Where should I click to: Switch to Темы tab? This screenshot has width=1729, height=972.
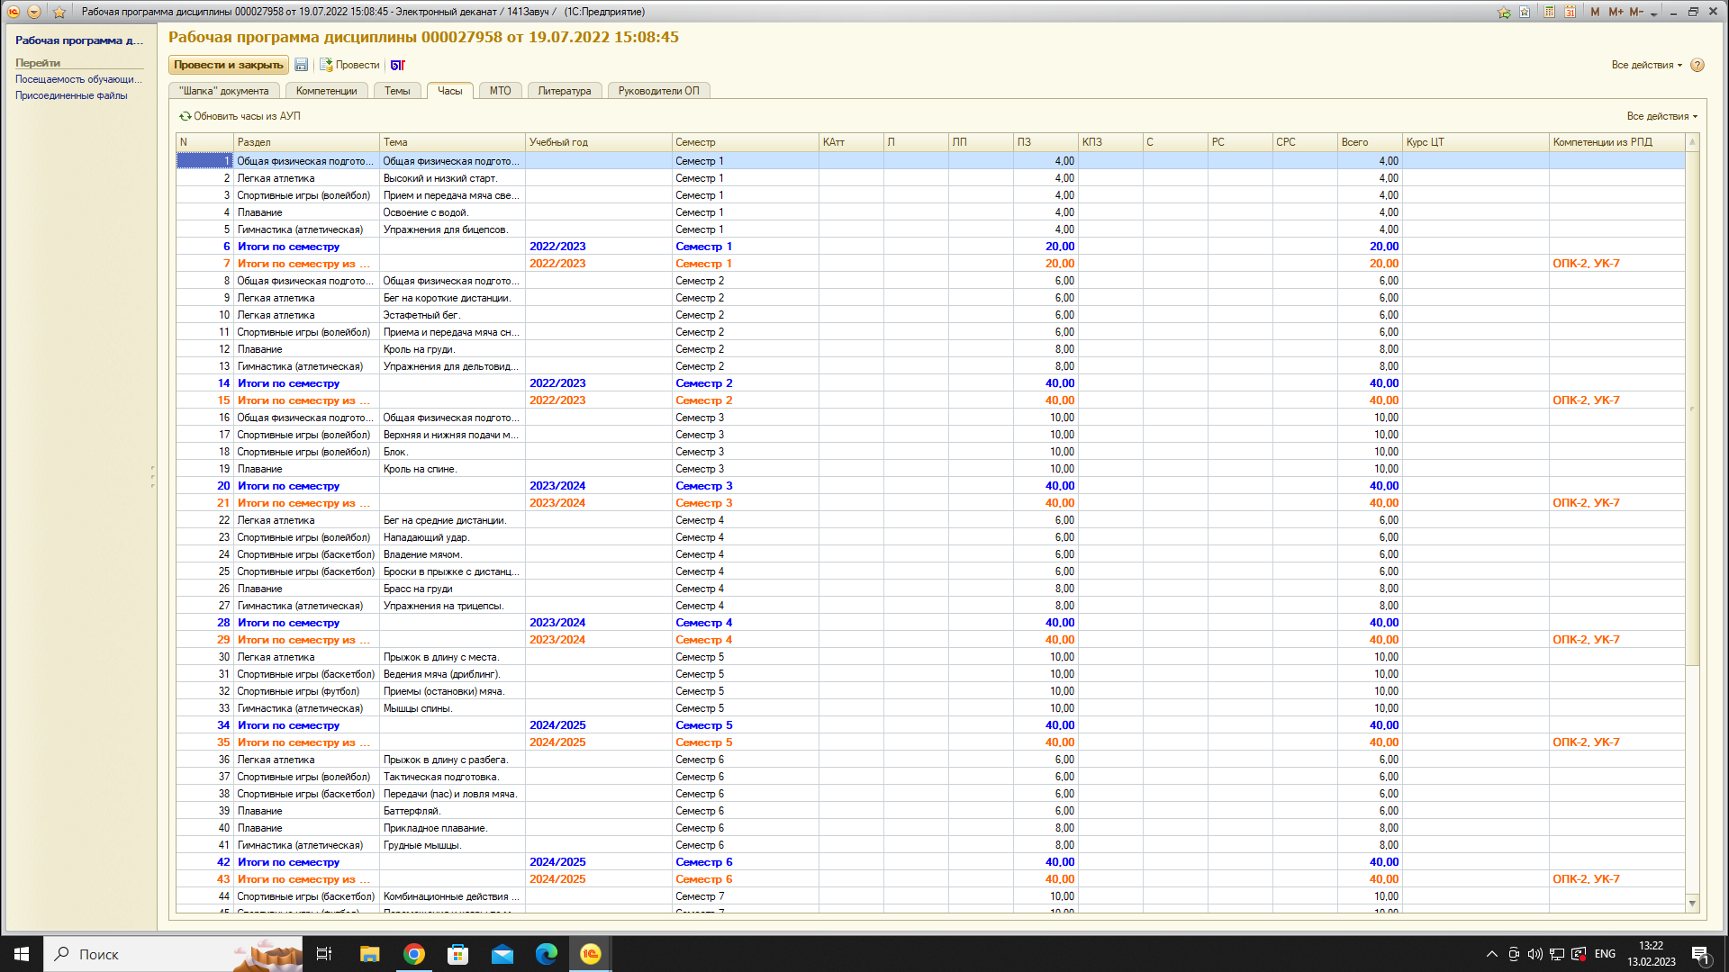(x=397, y=91)
